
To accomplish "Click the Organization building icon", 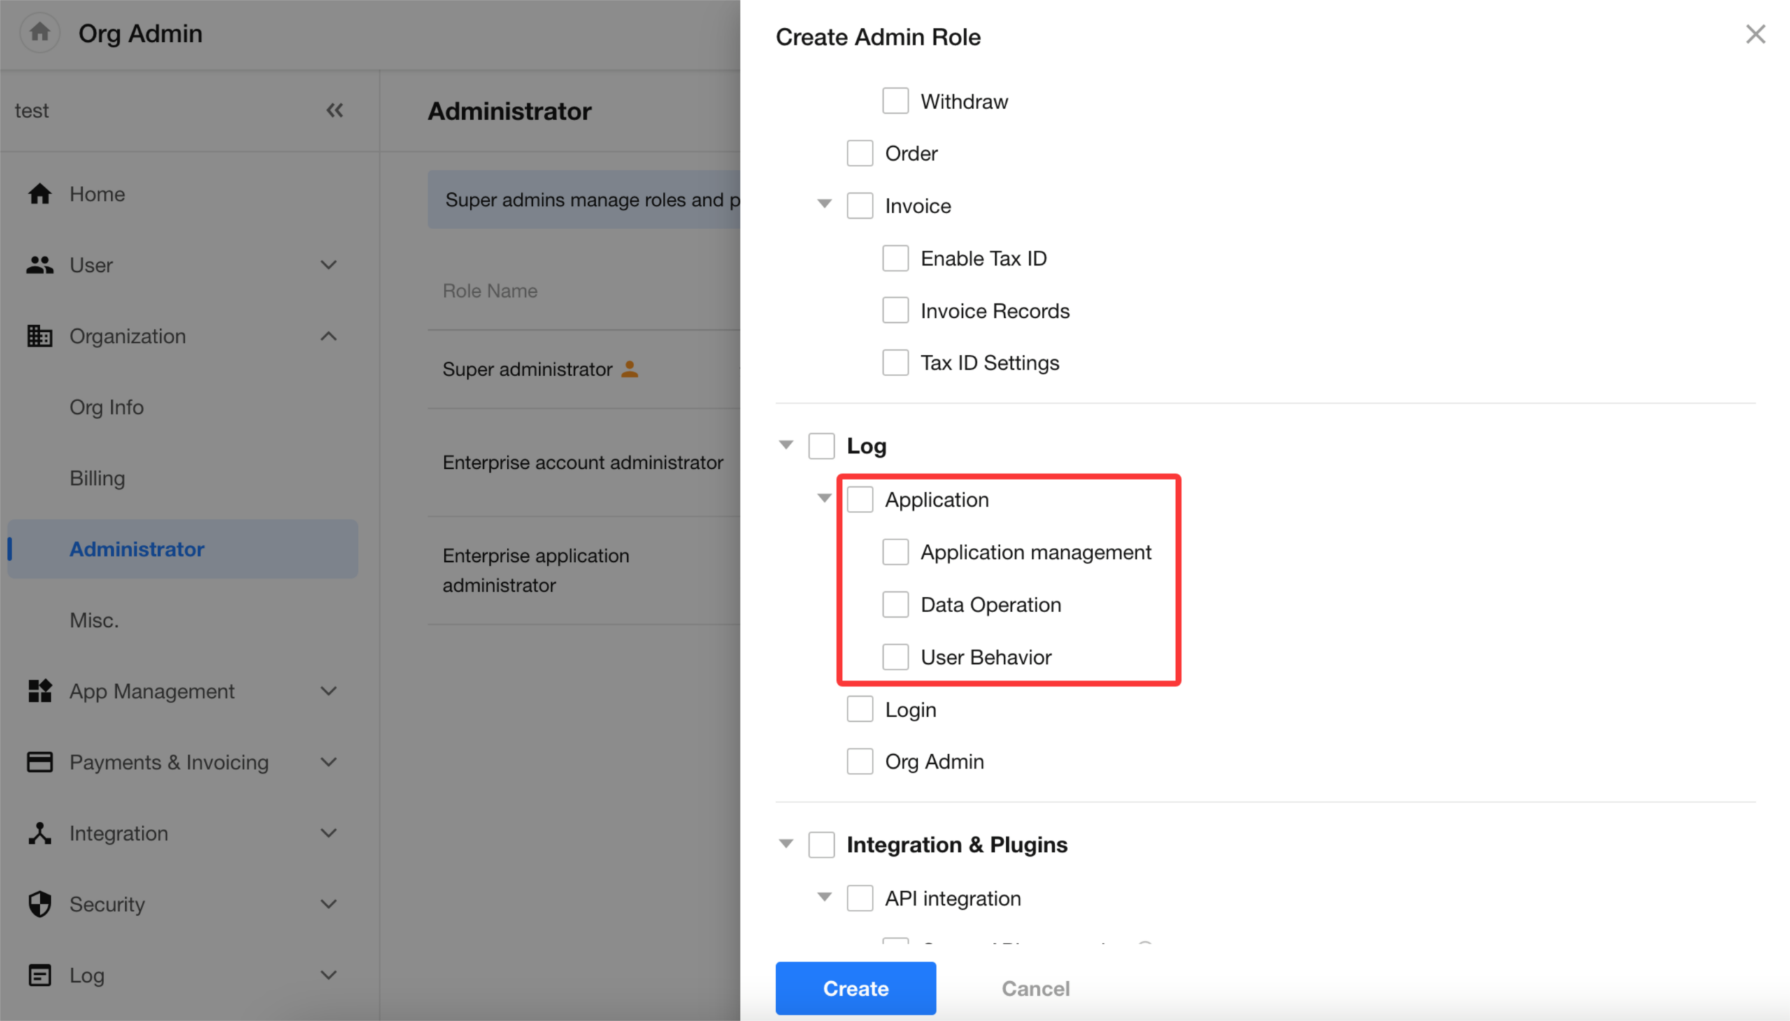I will pyautogui.click(x=40, y=336).
